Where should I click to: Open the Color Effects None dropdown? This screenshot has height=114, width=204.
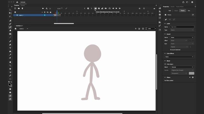pos(179,57)
